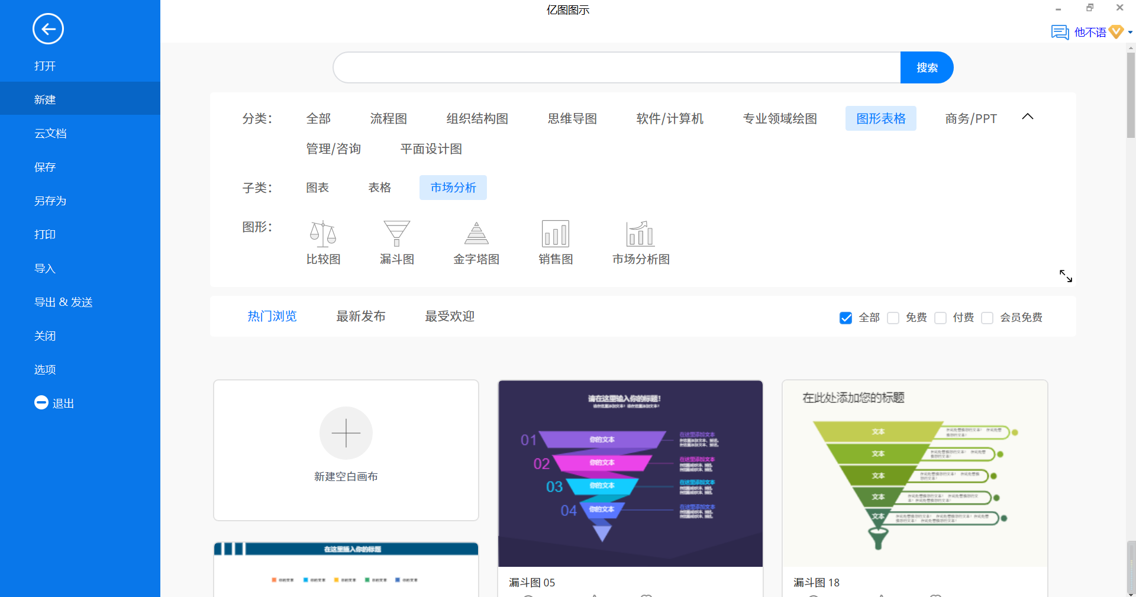1136x597 pixels.
Task: Open the user account dropdown arrow
Action: [1130, 33]
